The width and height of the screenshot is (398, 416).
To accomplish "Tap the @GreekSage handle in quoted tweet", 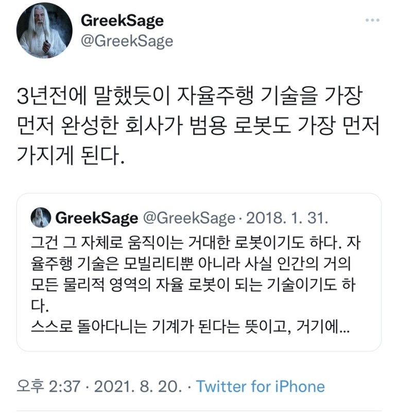I will pos(189,218).
